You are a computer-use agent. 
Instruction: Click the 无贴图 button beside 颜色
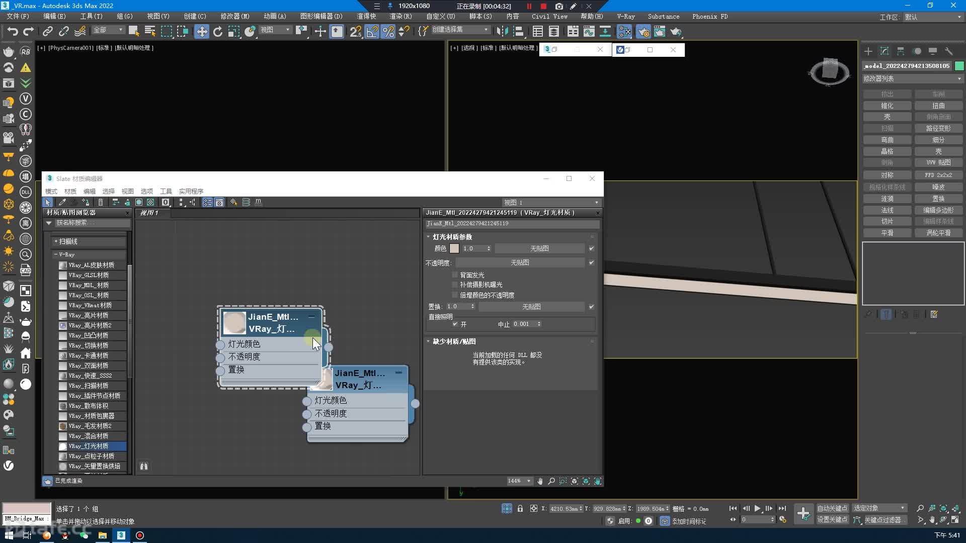click(x=539, y=248)
